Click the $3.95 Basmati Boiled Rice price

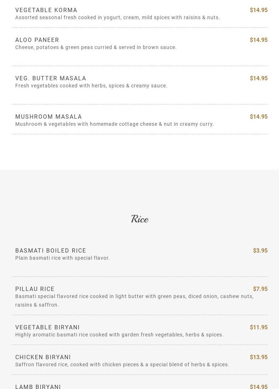click(x=260, y=250)
